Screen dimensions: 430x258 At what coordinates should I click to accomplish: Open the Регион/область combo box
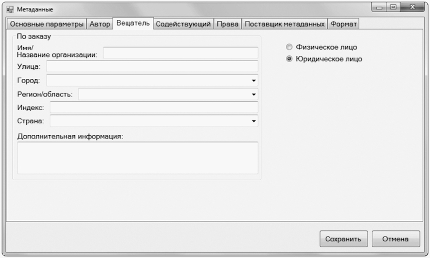(x=168, y=94)
